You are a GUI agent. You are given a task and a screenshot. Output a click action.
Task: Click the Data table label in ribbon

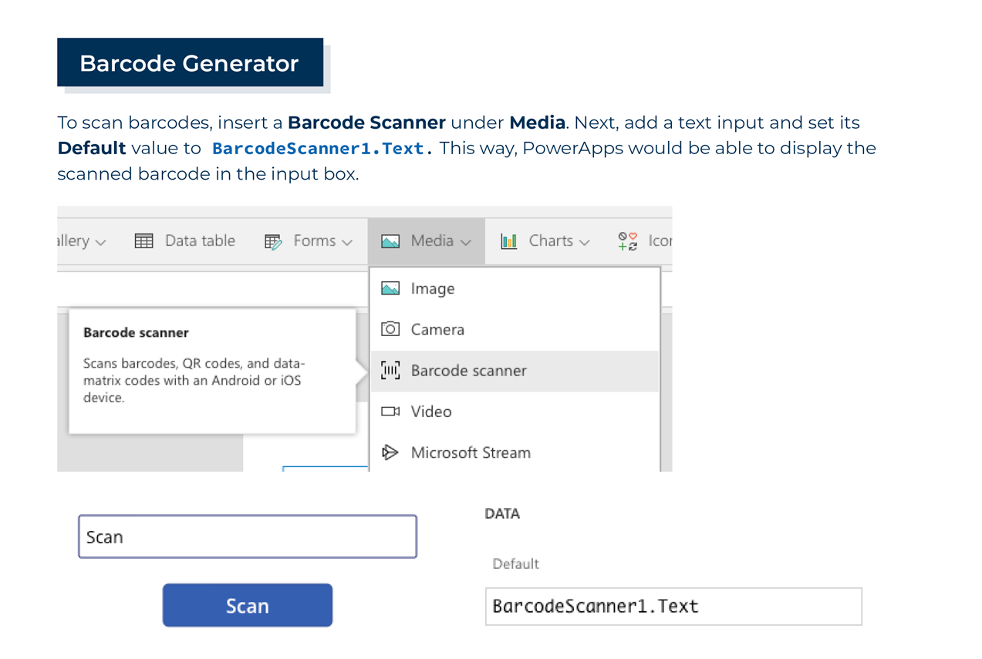(x=200, y=240)
